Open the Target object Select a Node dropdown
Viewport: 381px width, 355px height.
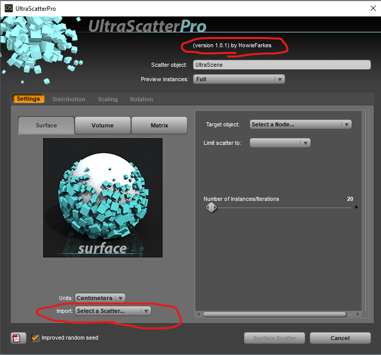(301, 124)
